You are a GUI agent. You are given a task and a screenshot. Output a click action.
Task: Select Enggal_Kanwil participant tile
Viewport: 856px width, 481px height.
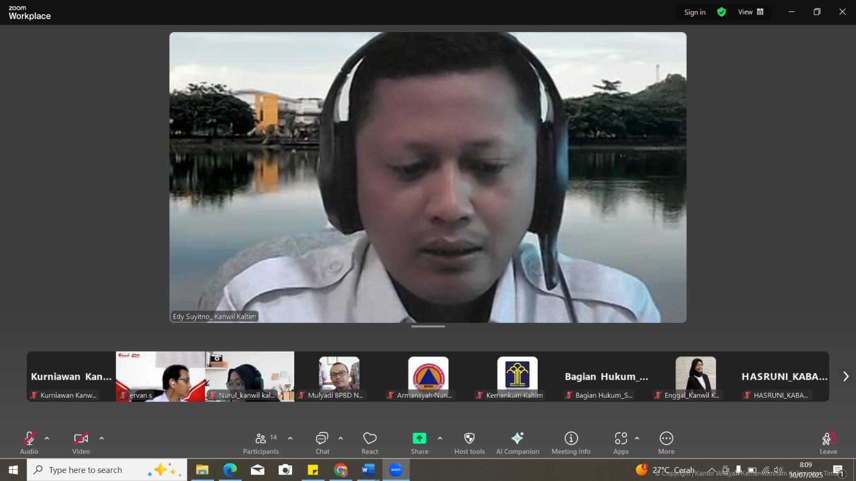point(695,376)
